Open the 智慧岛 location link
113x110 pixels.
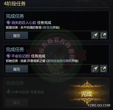pos(48,27)
